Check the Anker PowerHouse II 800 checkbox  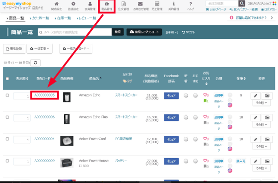pos(7,161)
